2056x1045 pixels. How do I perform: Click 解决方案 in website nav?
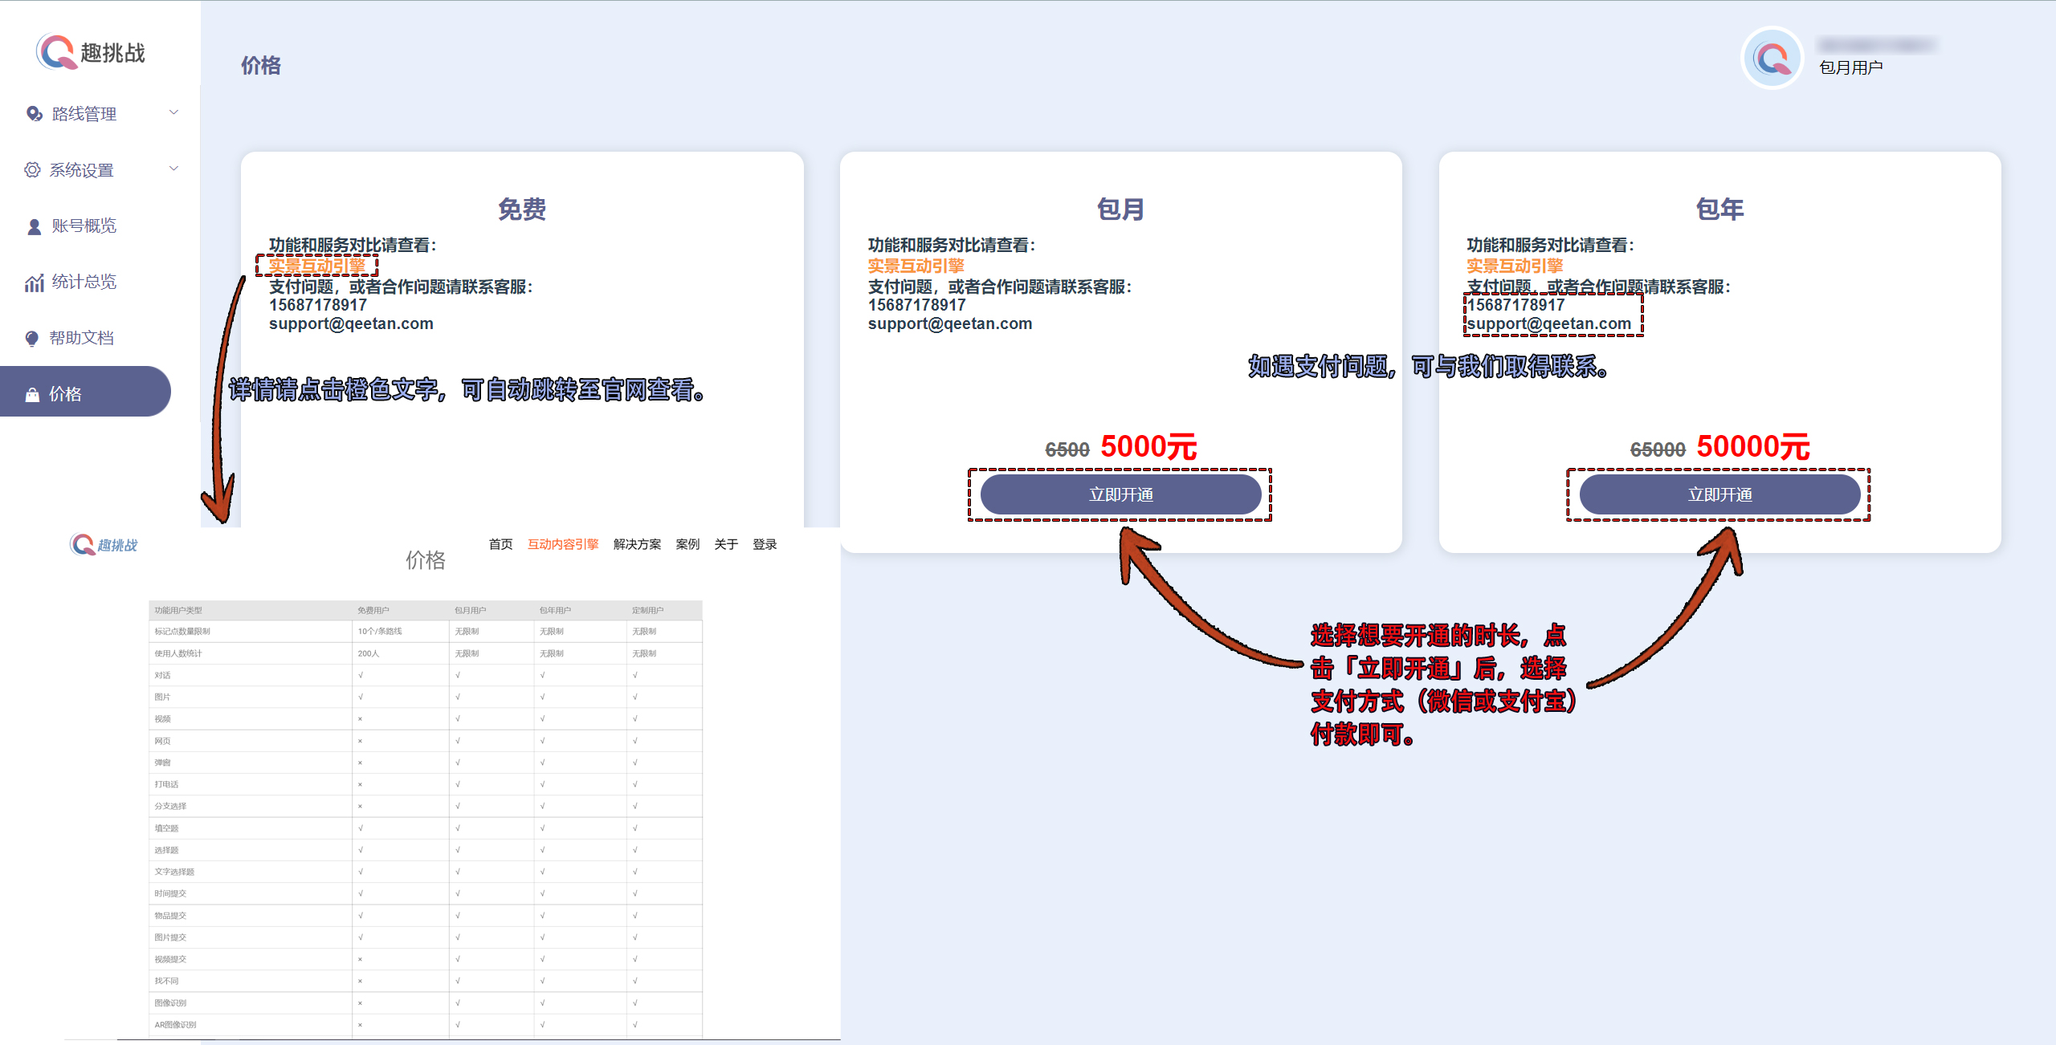coord(637,544)
